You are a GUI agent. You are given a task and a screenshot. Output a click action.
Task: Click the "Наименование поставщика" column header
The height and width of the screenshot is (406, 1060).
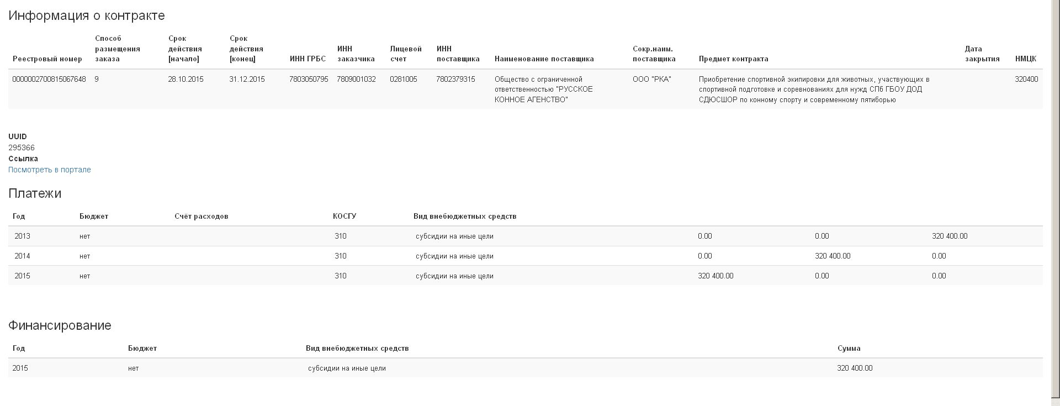click(x=544, y=59)
